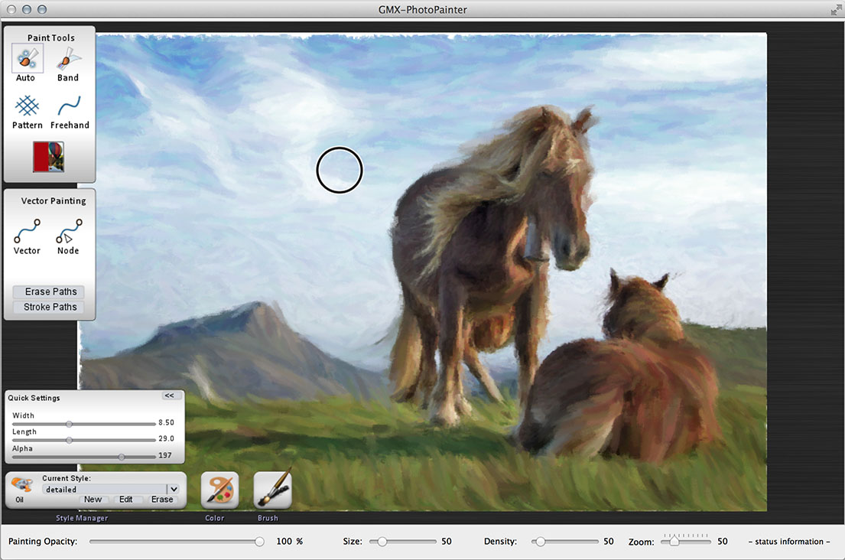Image resolution: width=845 pixels, height=560 pixels.
Task: Open the Brush settings
Action: [272, 490]
